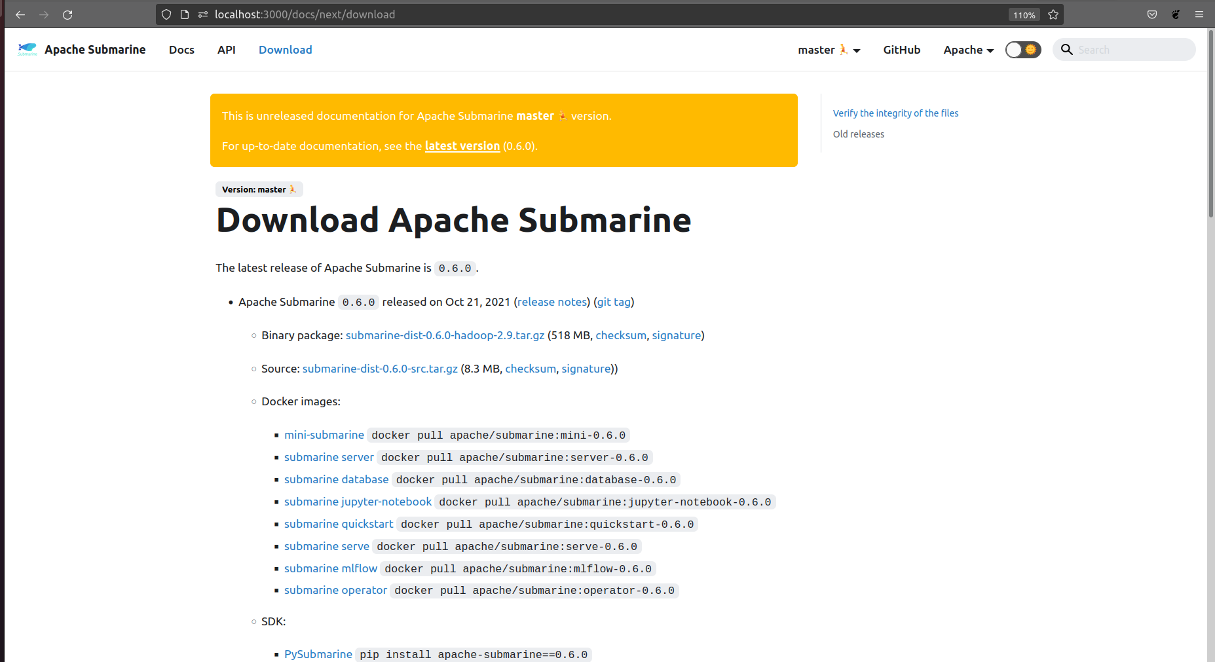Open the submarine jupyter-notebook link
Image resolution: width=1215 pixels, height=662 pixels.
358,502
